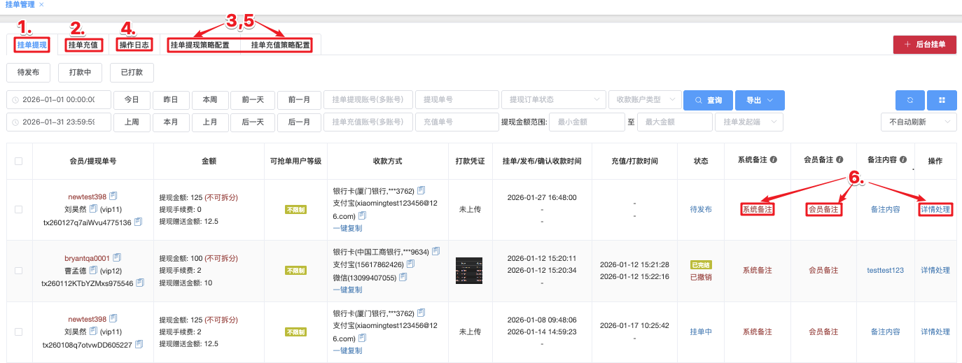
Task: Open the 提现订单状态 dropdown
Action: pos(553,100)
